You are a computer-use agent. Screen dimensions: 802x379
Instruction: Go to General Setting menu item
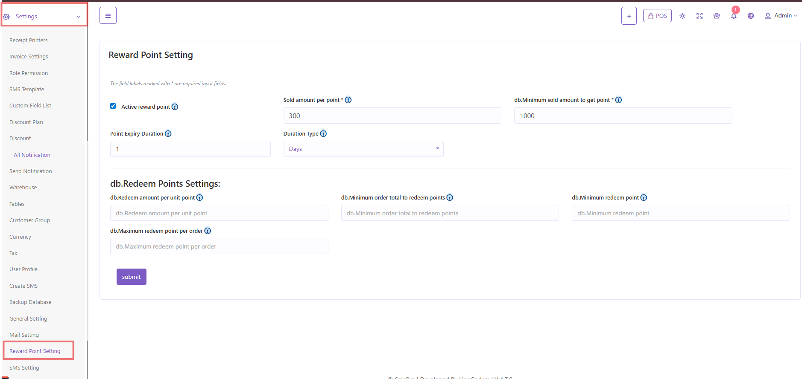28,319
